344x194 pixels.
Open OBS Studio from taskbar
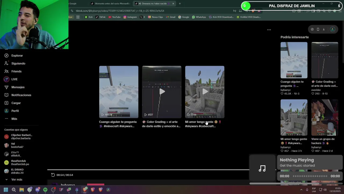coord(53,190)
